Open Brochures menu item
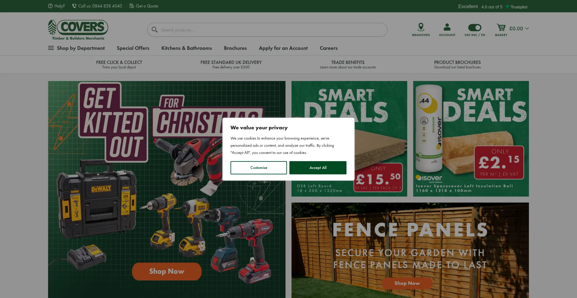Screen dimensions: 577x298 235,48
